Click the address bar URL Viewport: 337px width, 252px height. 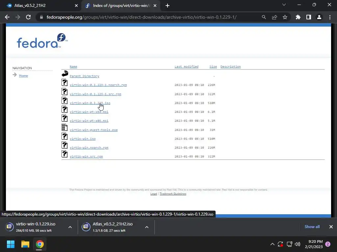[x=142, y=17]
